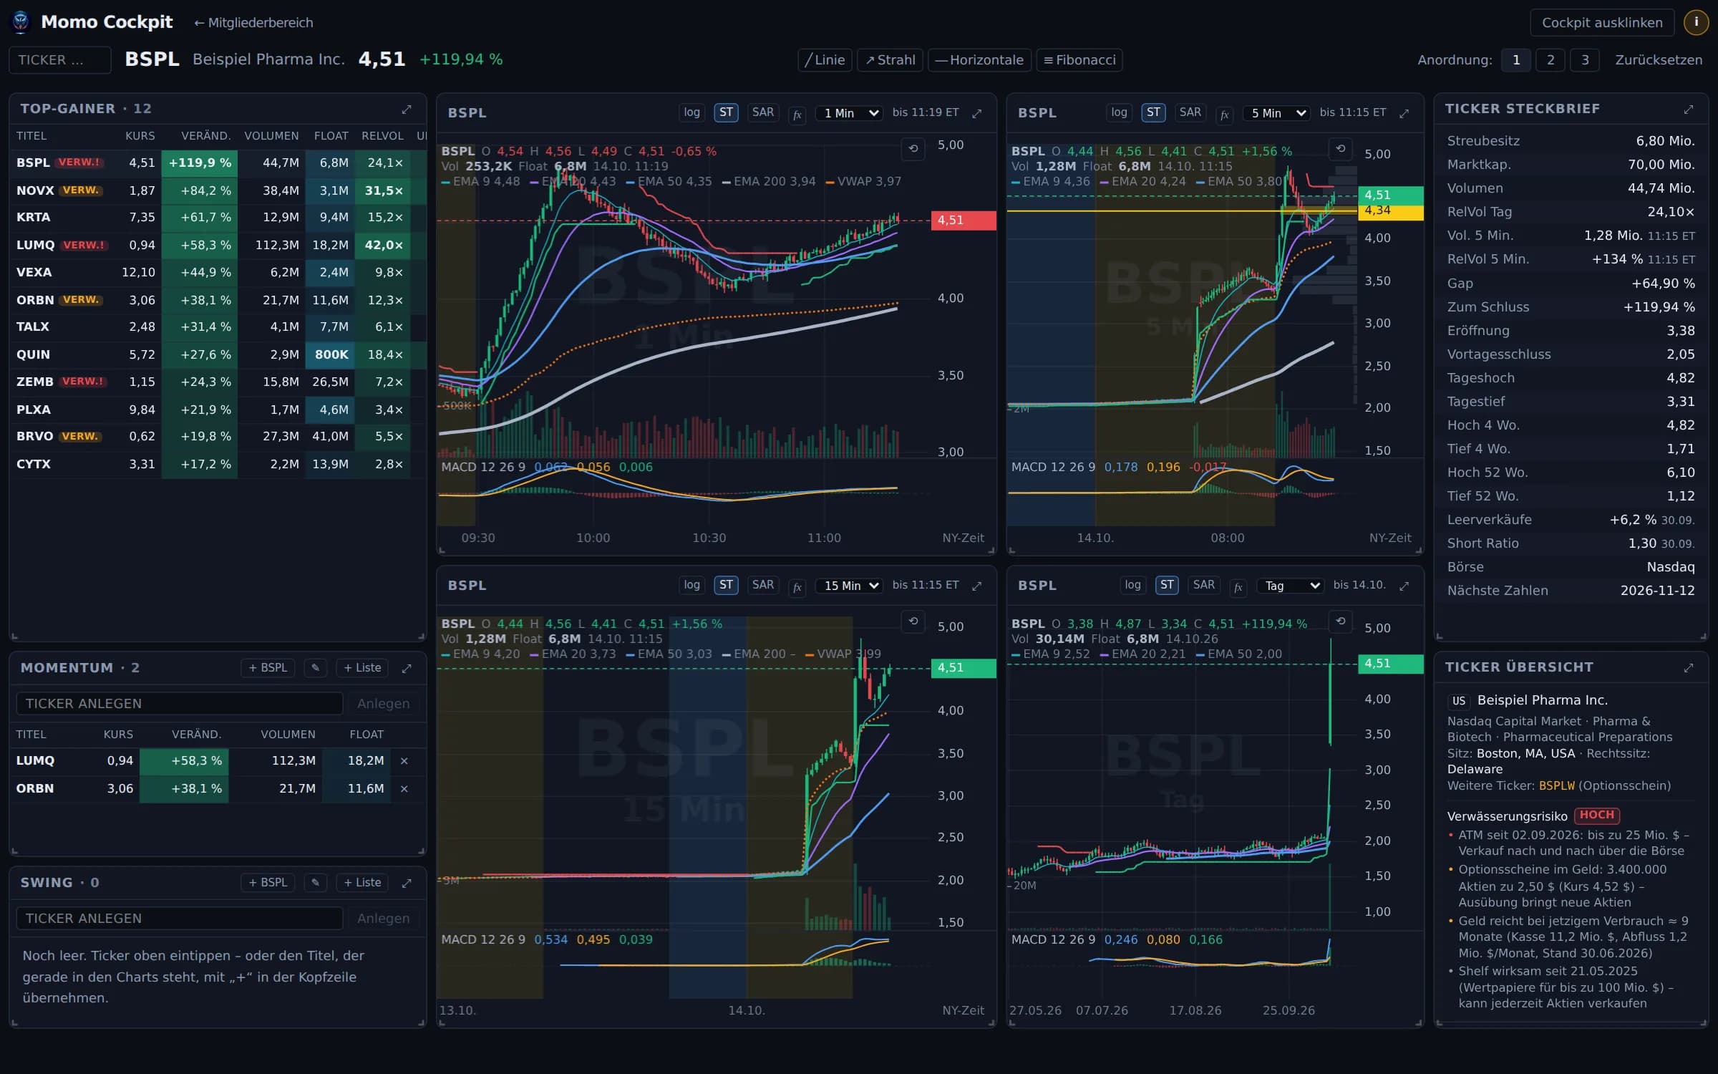Select the Horizontale line drawing tool

tap(980, 60)
